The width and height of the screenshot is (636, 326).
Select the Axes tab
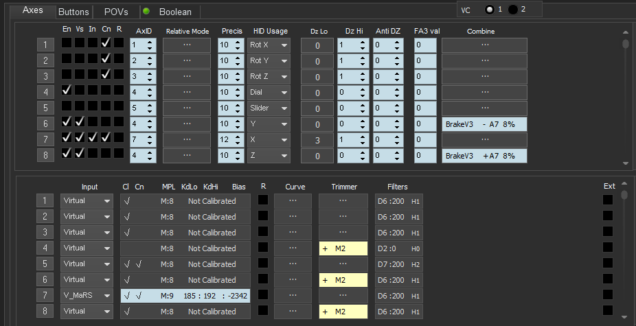33,10
